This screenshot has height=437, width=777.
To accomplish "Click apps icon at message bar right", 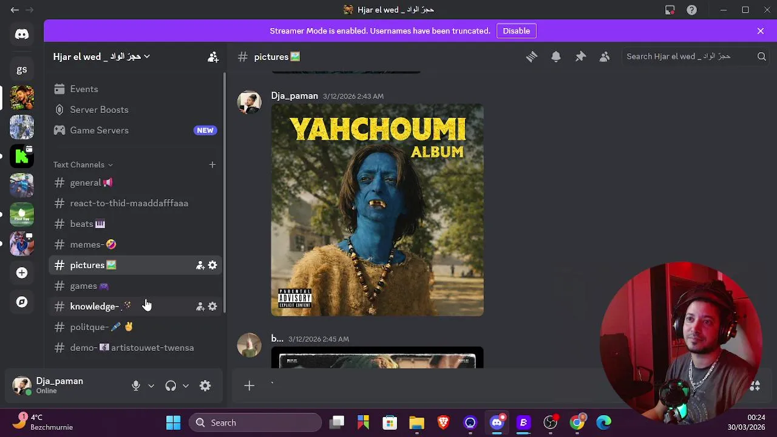I will click(x=755, y=386).
